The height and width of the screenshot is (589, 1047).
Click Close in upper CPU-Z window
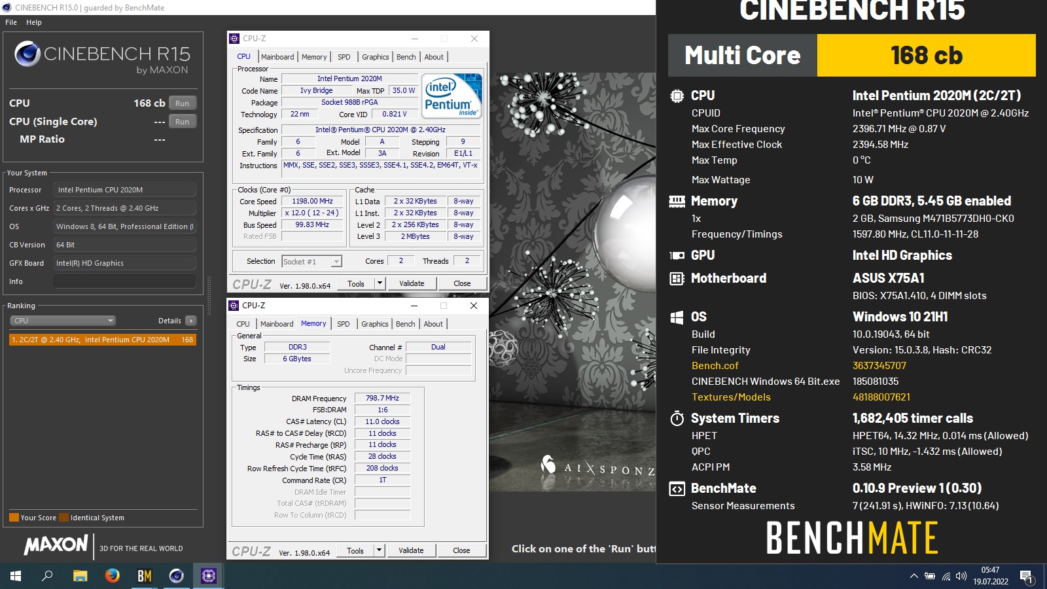pyautogui.click(x=462, y=283)
